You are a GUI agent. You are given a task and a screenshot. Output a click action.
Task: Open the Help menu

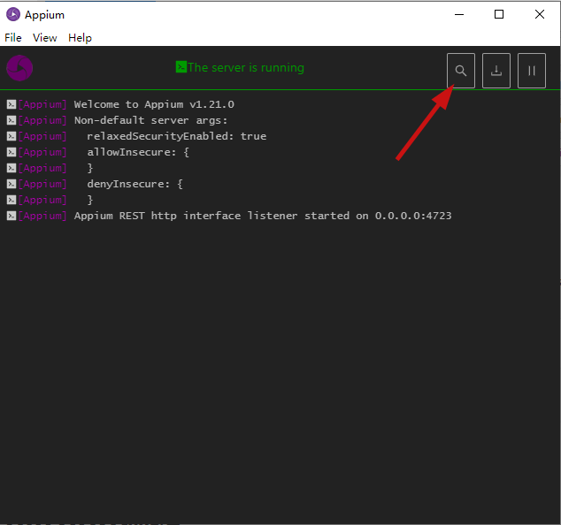(80, 37)
